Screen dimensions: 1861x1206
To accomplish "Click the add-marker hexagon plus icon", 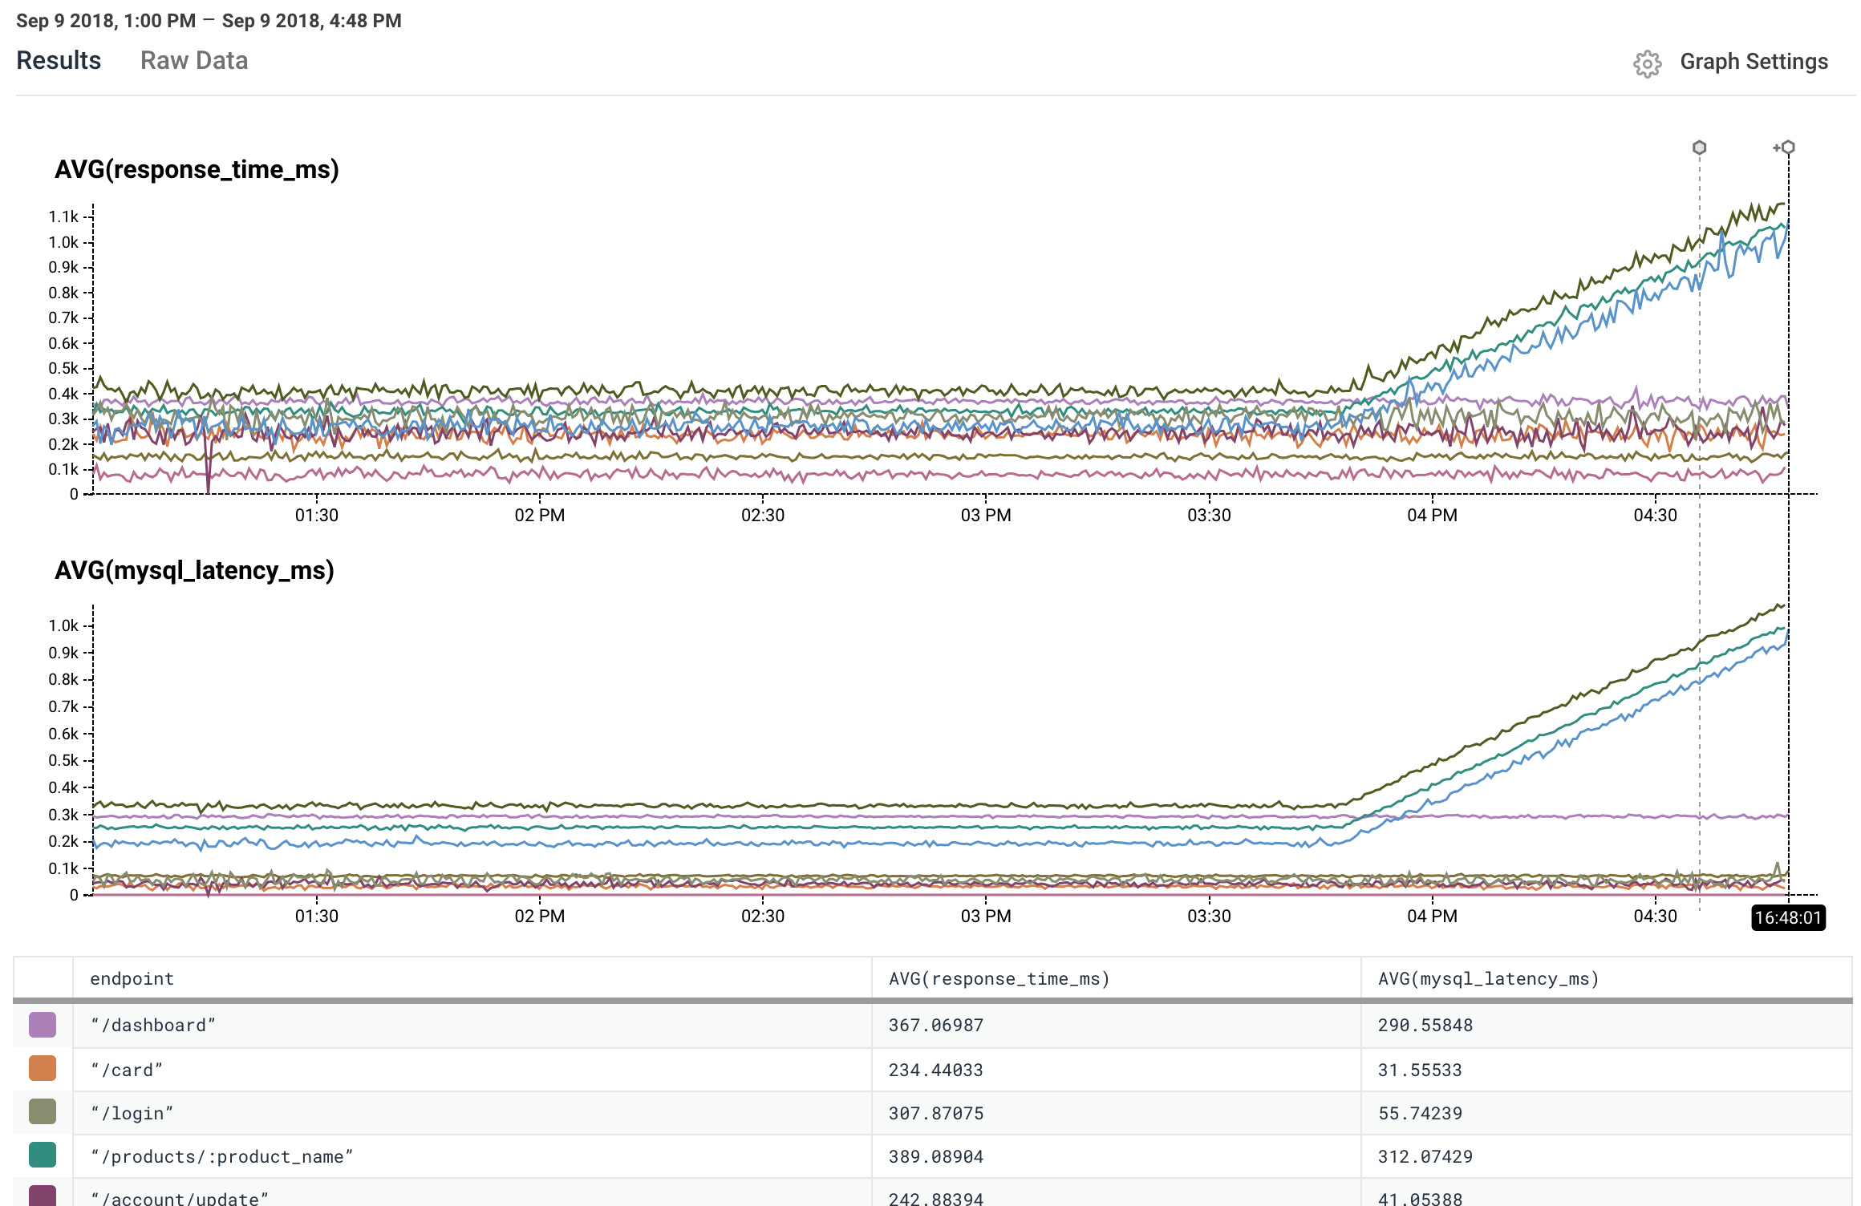I will [1786, 148].
